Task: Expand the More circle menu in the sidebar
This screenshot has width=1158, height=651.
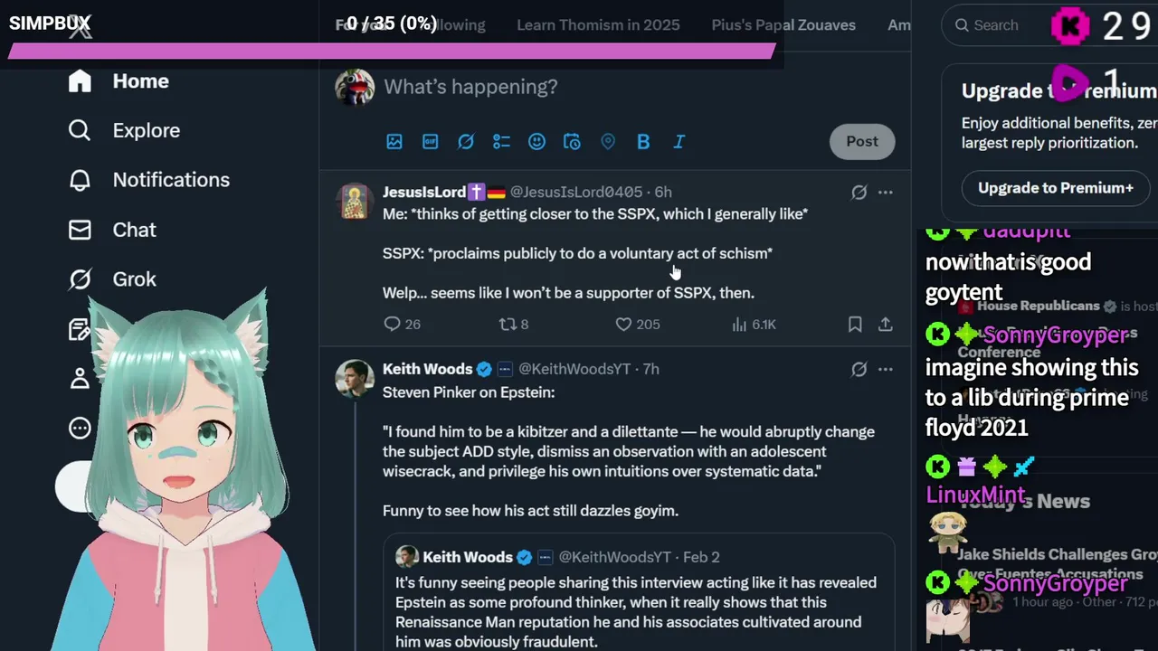Action: click(80, 428)
